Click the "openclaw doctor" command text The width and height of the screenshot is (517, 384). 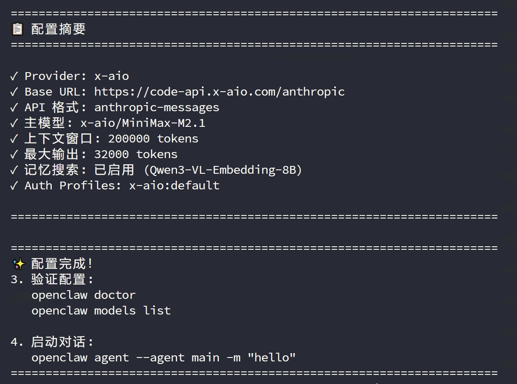84,295
